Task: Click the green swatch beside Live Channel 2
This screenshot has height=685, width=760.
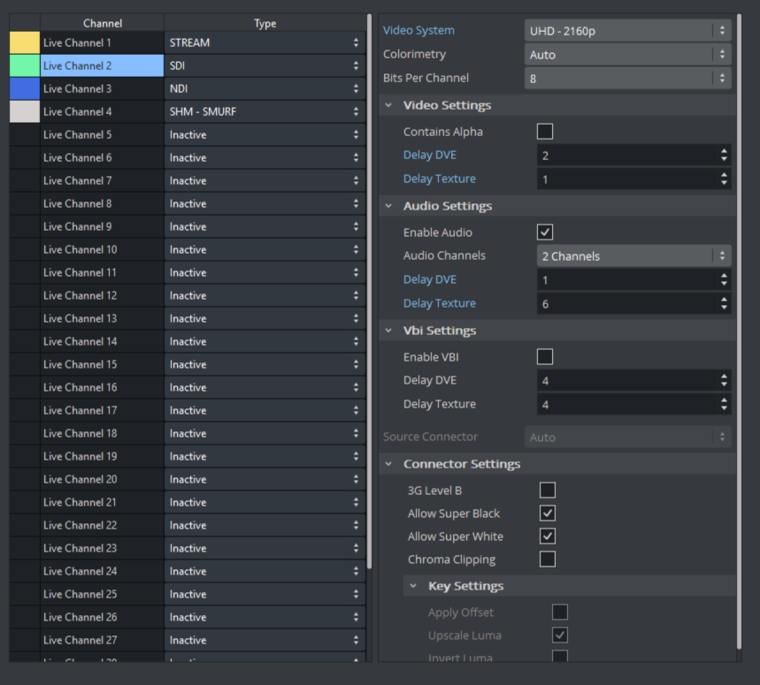Action: tap(24, 65)
